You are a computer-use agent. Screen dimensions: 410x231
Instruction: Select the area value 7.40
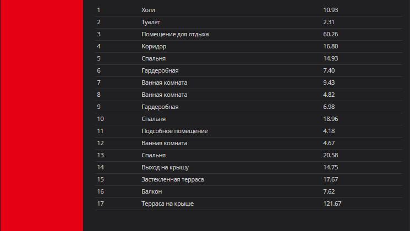[329, 71]
